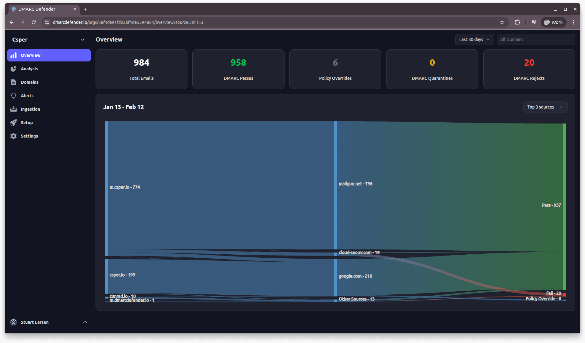Click the Setup rocket icon
585x343 pixels.
pos(14,123)
